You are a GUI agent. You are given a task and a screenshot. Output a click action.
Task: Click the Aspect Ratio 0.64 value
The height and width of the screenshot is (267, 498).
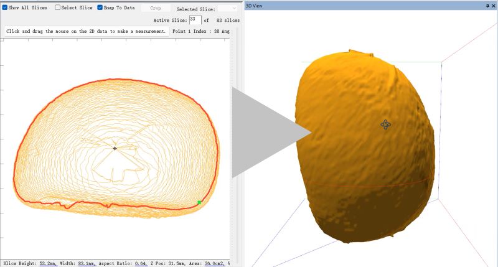pyautogui.click(x=141, y=263)
